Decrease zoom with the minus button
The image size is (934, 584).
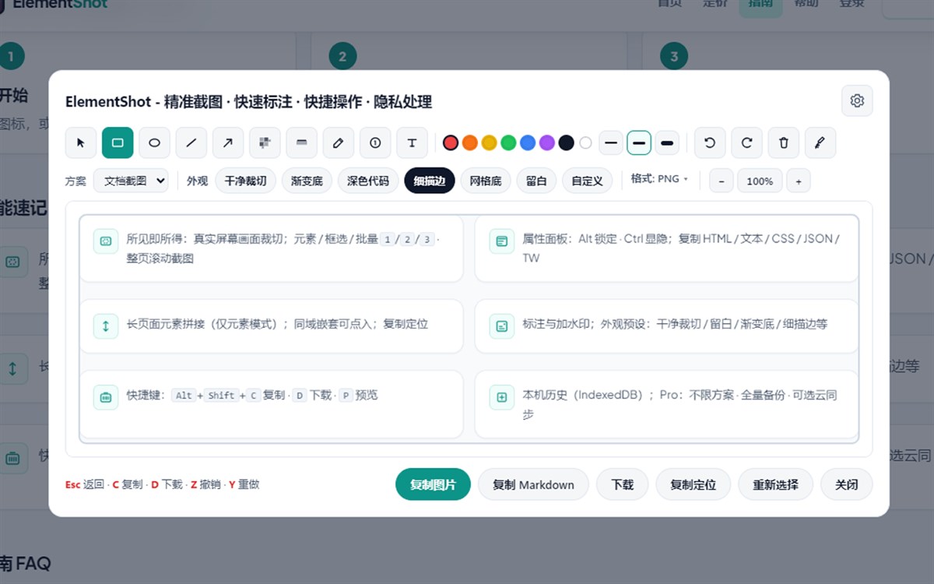tap(722, 181)
